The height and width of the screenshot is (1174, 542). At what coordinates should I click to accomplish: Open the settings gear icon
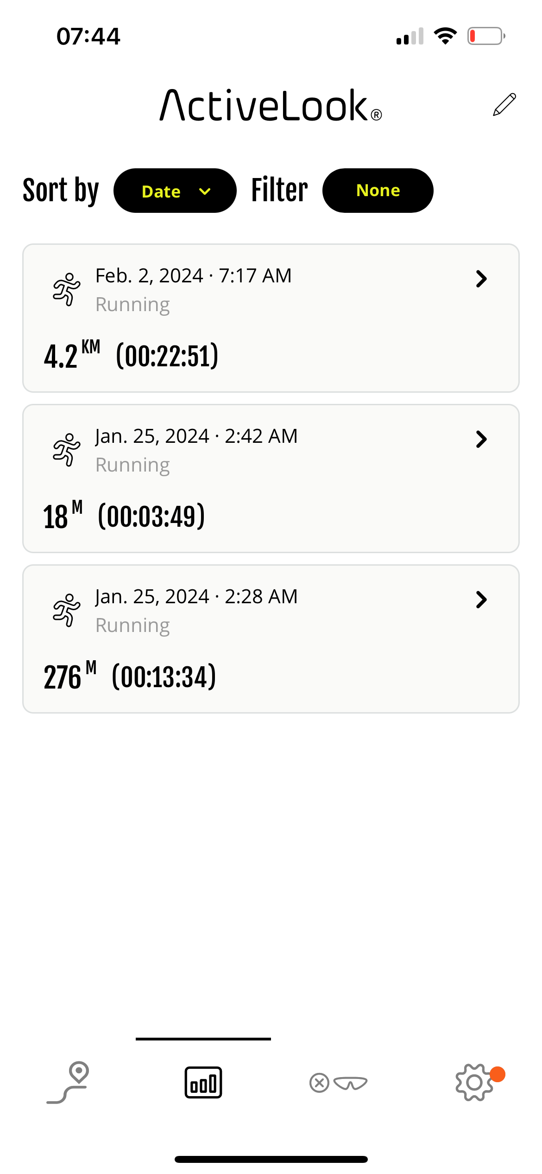point(474,1083)
